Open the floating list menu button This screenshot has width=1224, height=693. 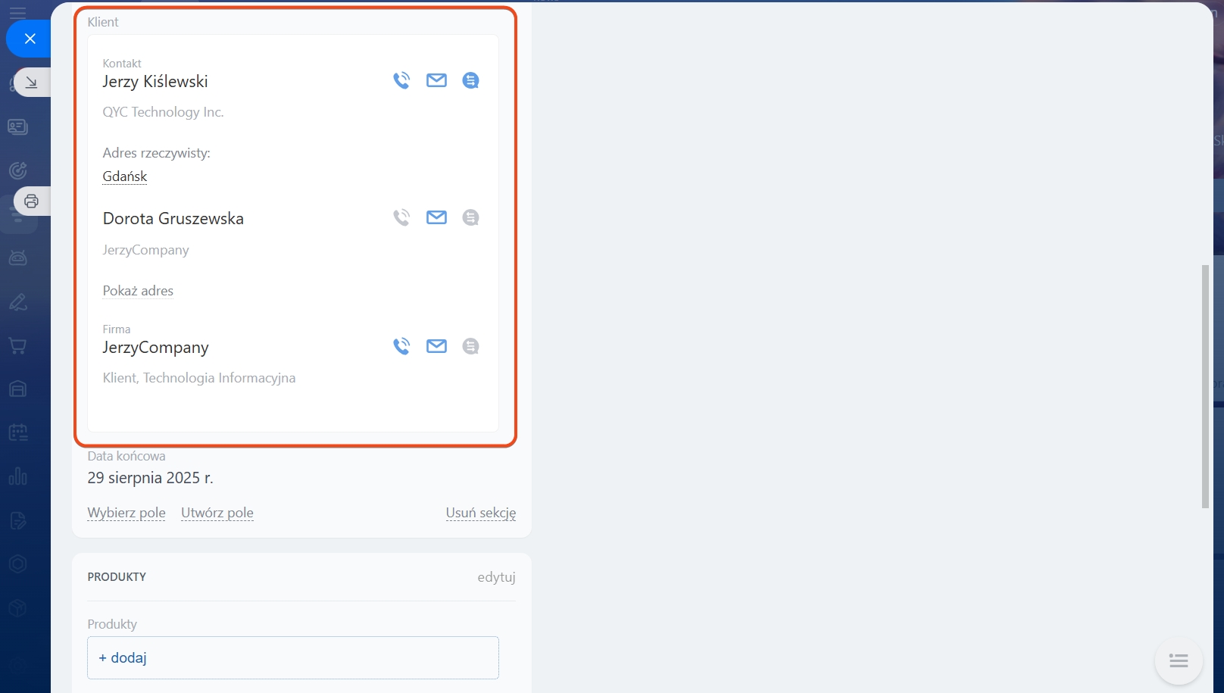1179,661
